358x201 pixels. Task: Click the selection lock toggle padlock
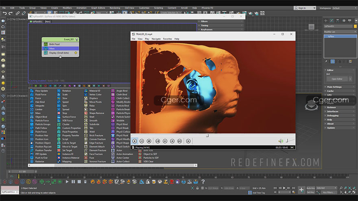tap(197, 188)
